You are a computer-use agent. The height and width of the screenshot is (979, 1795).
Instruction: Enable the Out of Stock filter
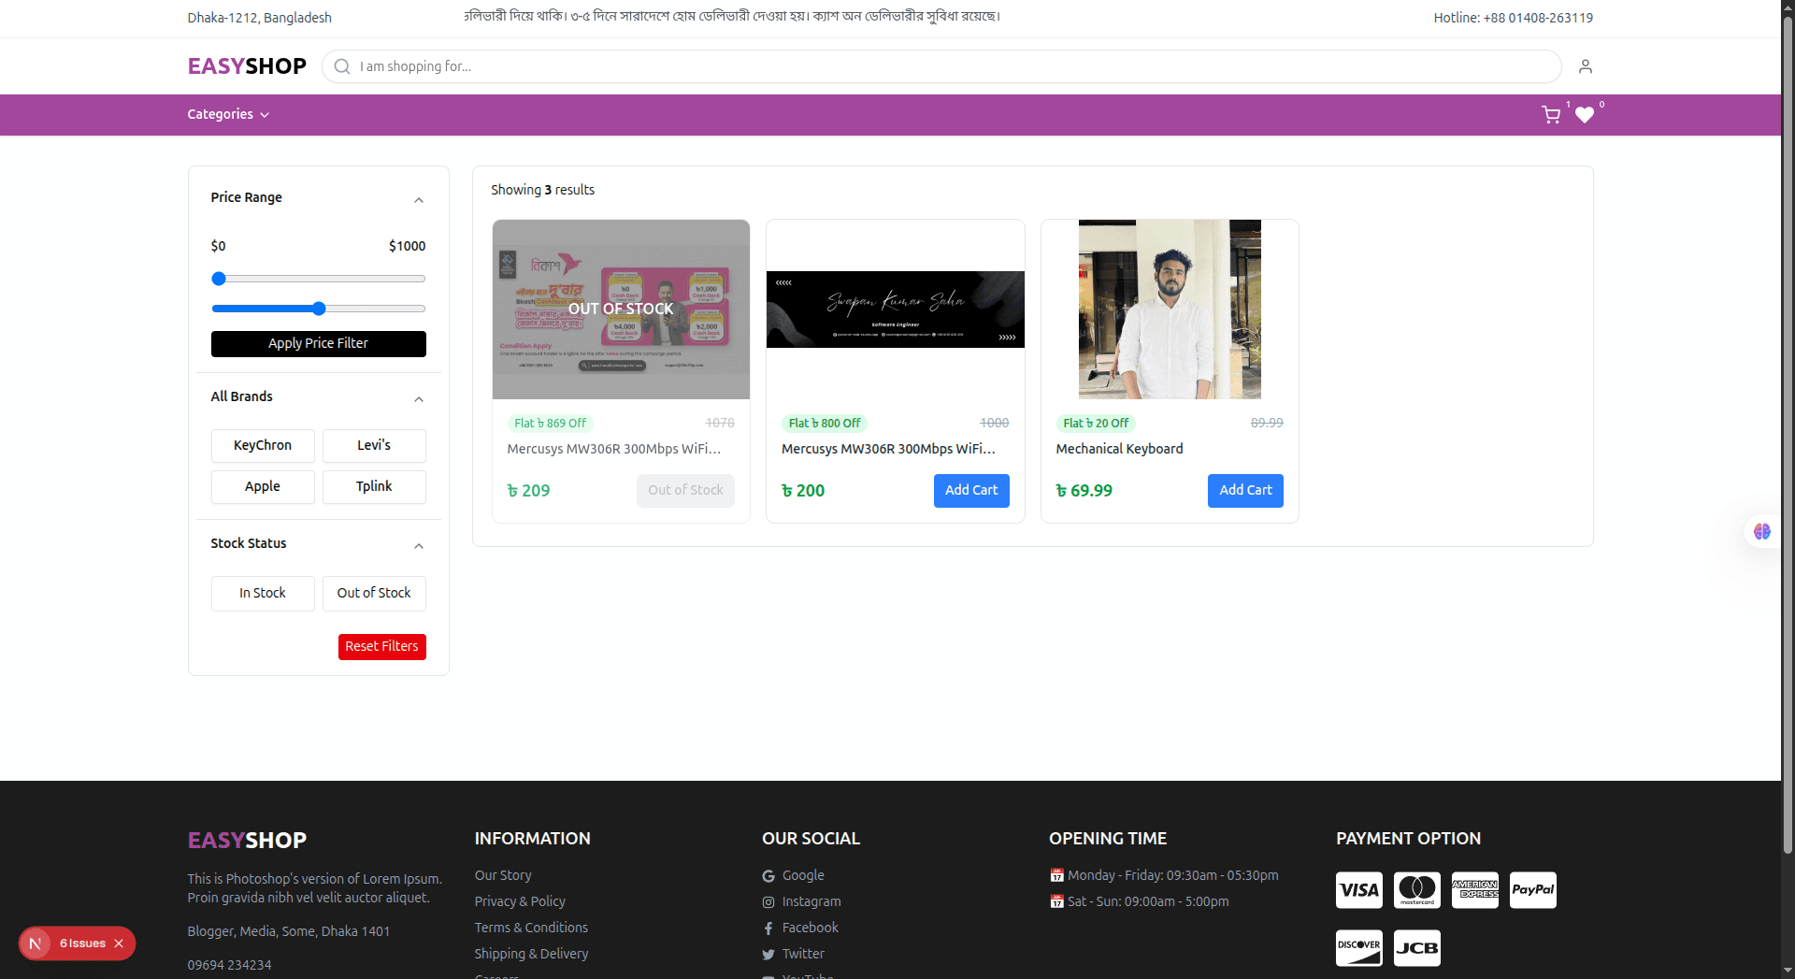(x=373, y=593)
